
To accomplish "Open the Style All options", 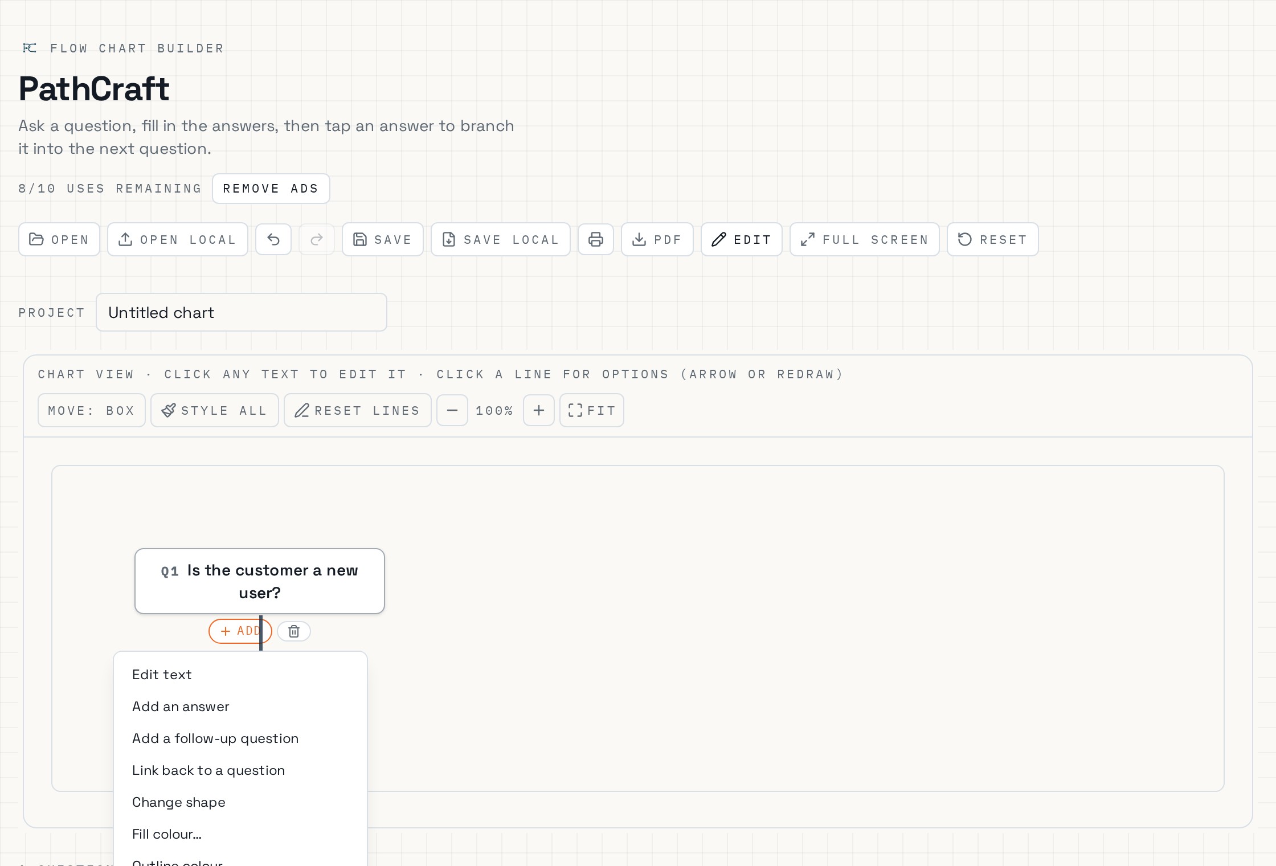I will pos(215,410).
